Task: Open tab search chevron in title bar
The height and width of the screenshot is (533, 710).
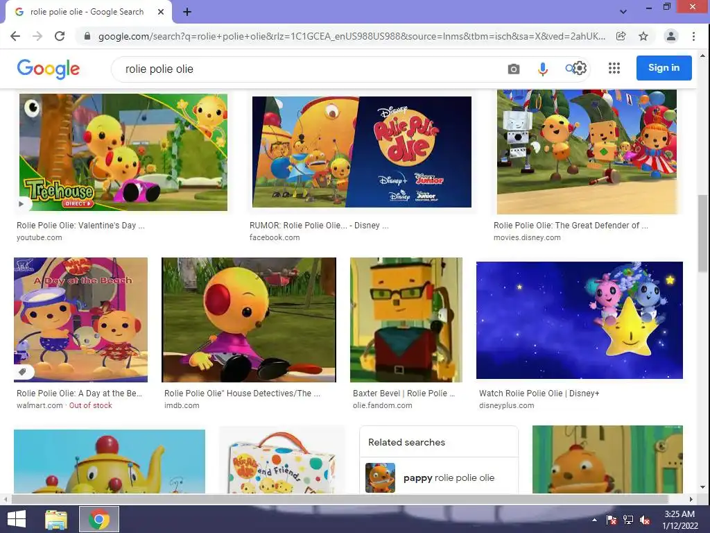Action: [623, 12]
